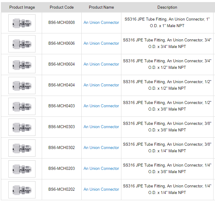Open the BS6-MCH0202 product thumbnail

coord(22,189)
